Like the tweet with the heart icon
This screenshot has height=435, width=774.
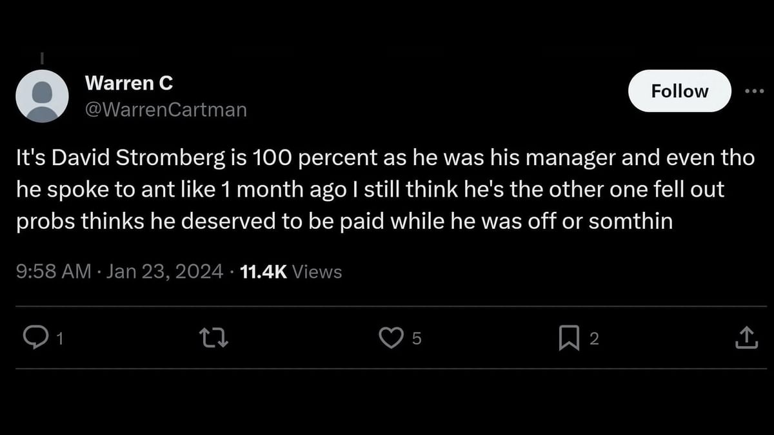coord(391,337)
